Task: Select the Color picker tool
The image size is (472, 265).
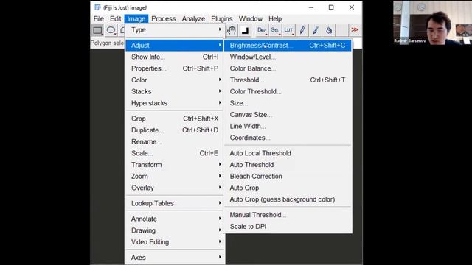Action: tap(245, 30)
